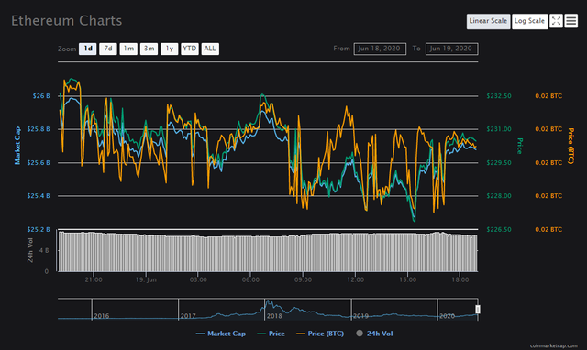Jump navigator to 2016 label
The width and height of the screenshot is (587, 350).
click(102, 316)
